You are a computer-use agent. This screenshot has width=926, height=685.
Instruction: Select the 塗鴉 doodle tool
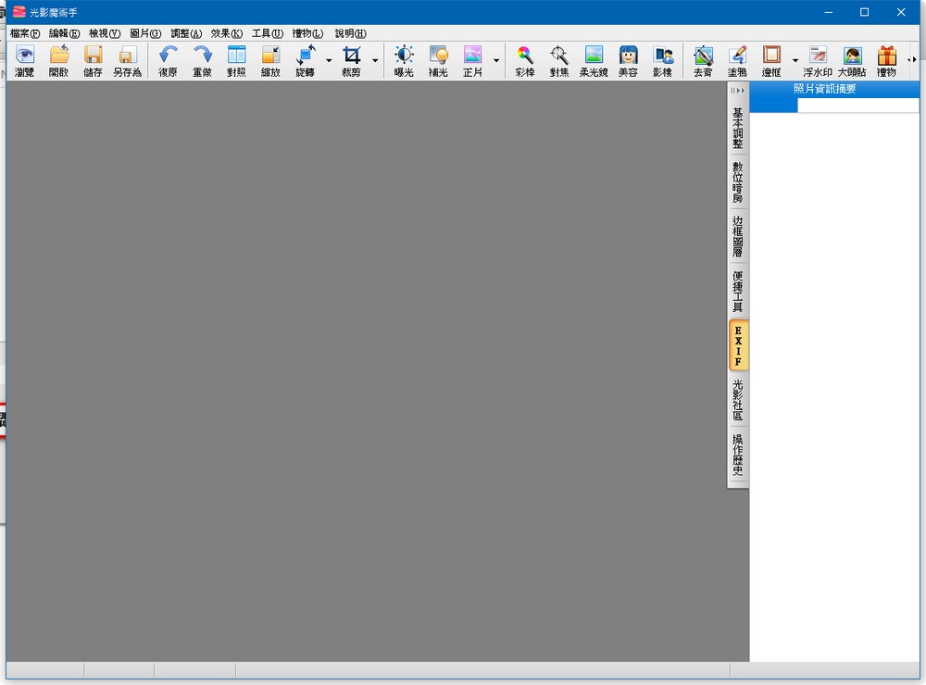(737, 60)
